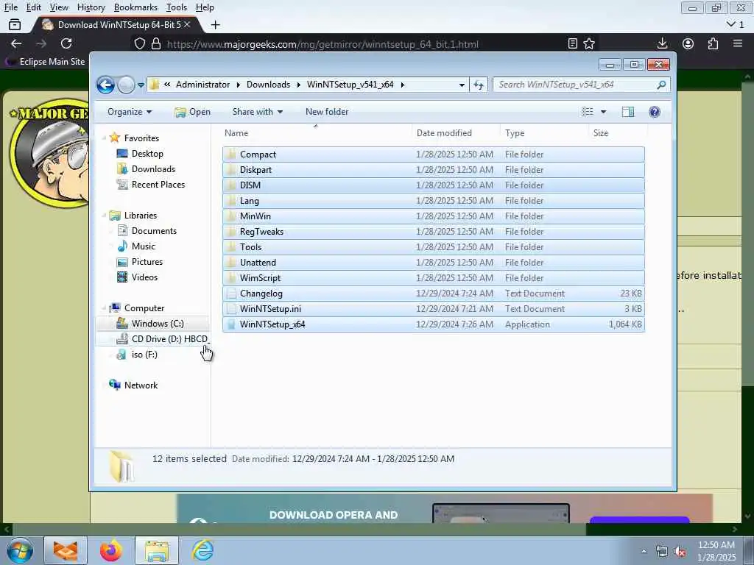This screenshot has width=754, height=565.
Task: Open the Firefox downloads panel icon
Action: pos(662,43)
